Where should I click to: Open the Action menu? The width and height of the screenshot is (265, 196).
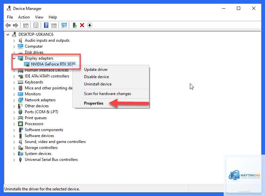point(24,17)
